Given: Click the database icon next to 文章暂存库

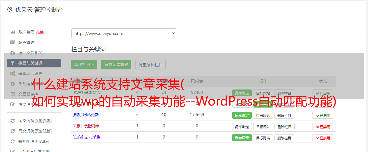Looking at the screenshot, I should click(x=12, y=94).
